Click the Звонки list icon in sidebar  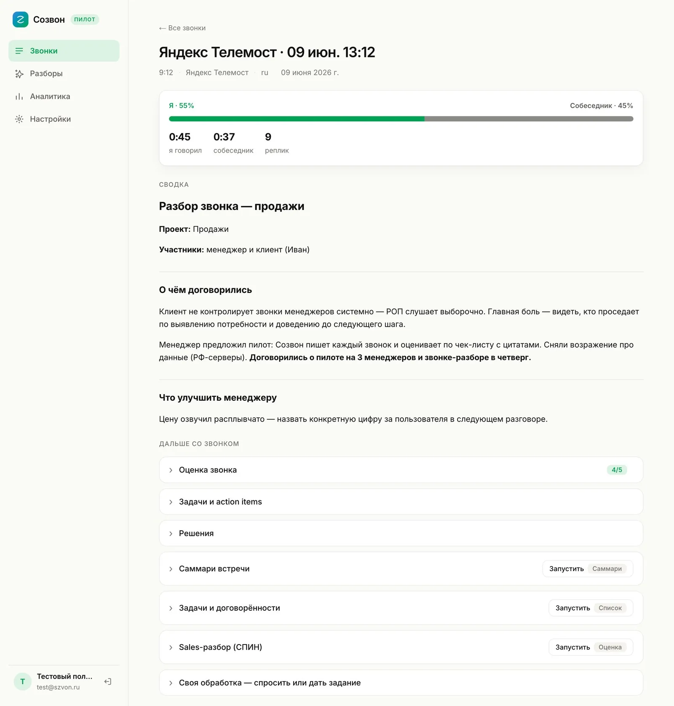click(x=19, y=51)
